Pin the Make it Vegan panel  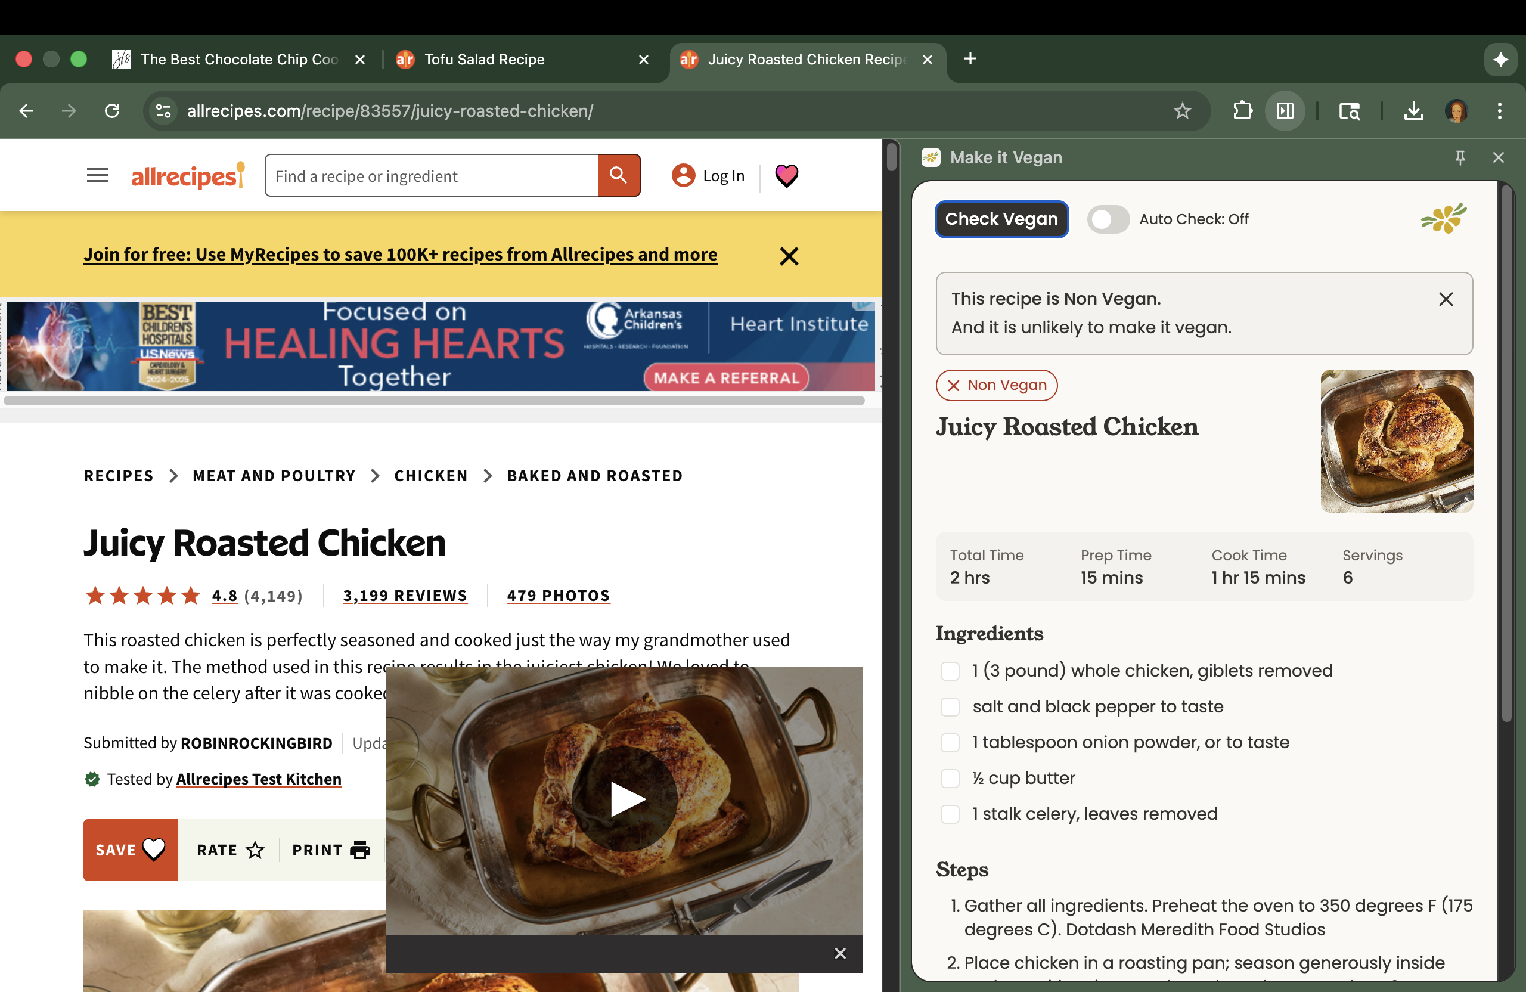(x=1460, y=157)
